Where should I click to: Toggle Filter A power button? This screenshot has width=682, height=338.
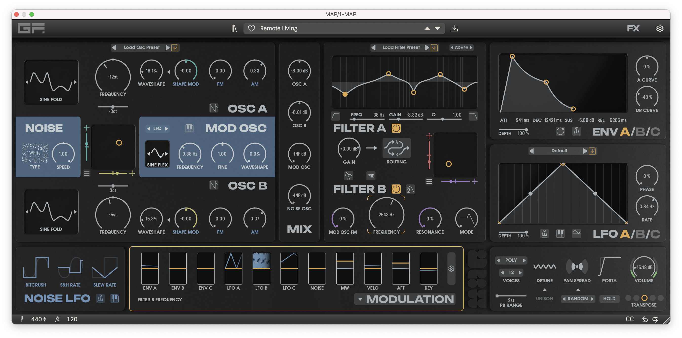point(396,128)
